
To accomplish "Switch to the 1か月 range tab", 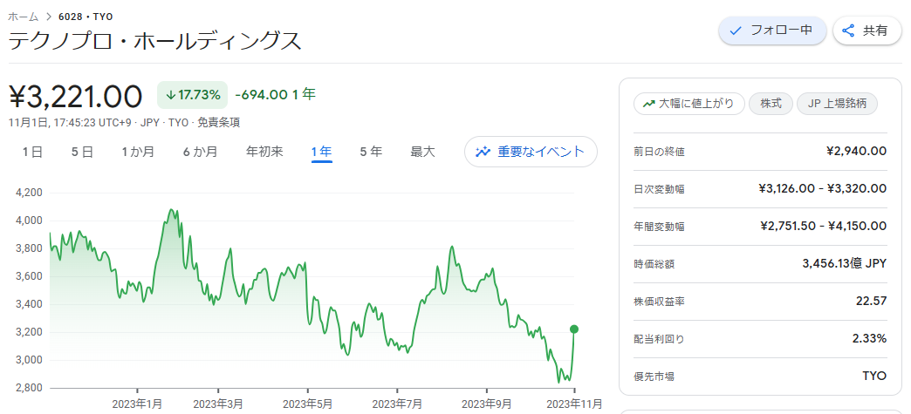I will click(x=138, y=153).
